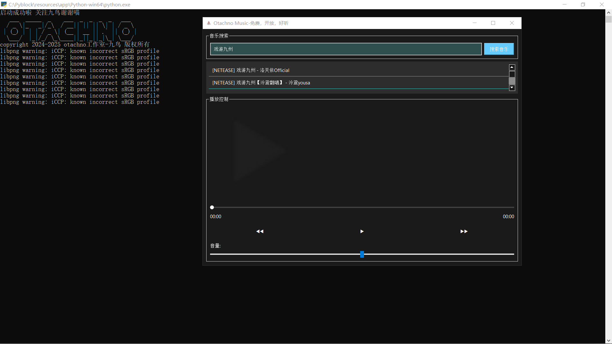
Task: Close the Otachno Music window
Action: click(512, 23)
